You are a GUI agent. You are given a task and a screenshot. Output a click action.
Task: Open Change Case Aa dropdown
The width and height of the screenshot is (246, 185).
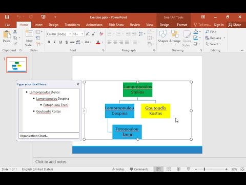coord(88,42)
